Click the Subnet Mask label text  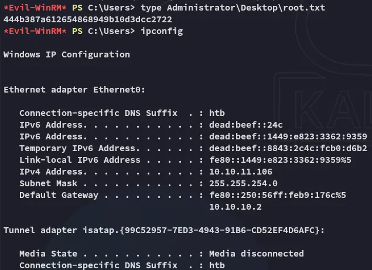[46, 183]
